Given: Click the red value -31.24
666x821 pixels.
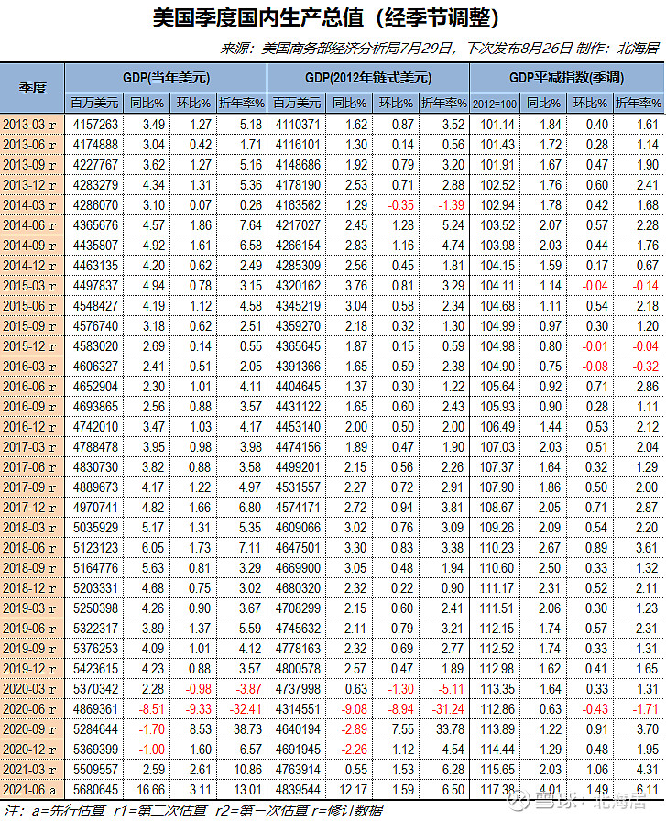Looking at the screenshot, I should (448, 709).
